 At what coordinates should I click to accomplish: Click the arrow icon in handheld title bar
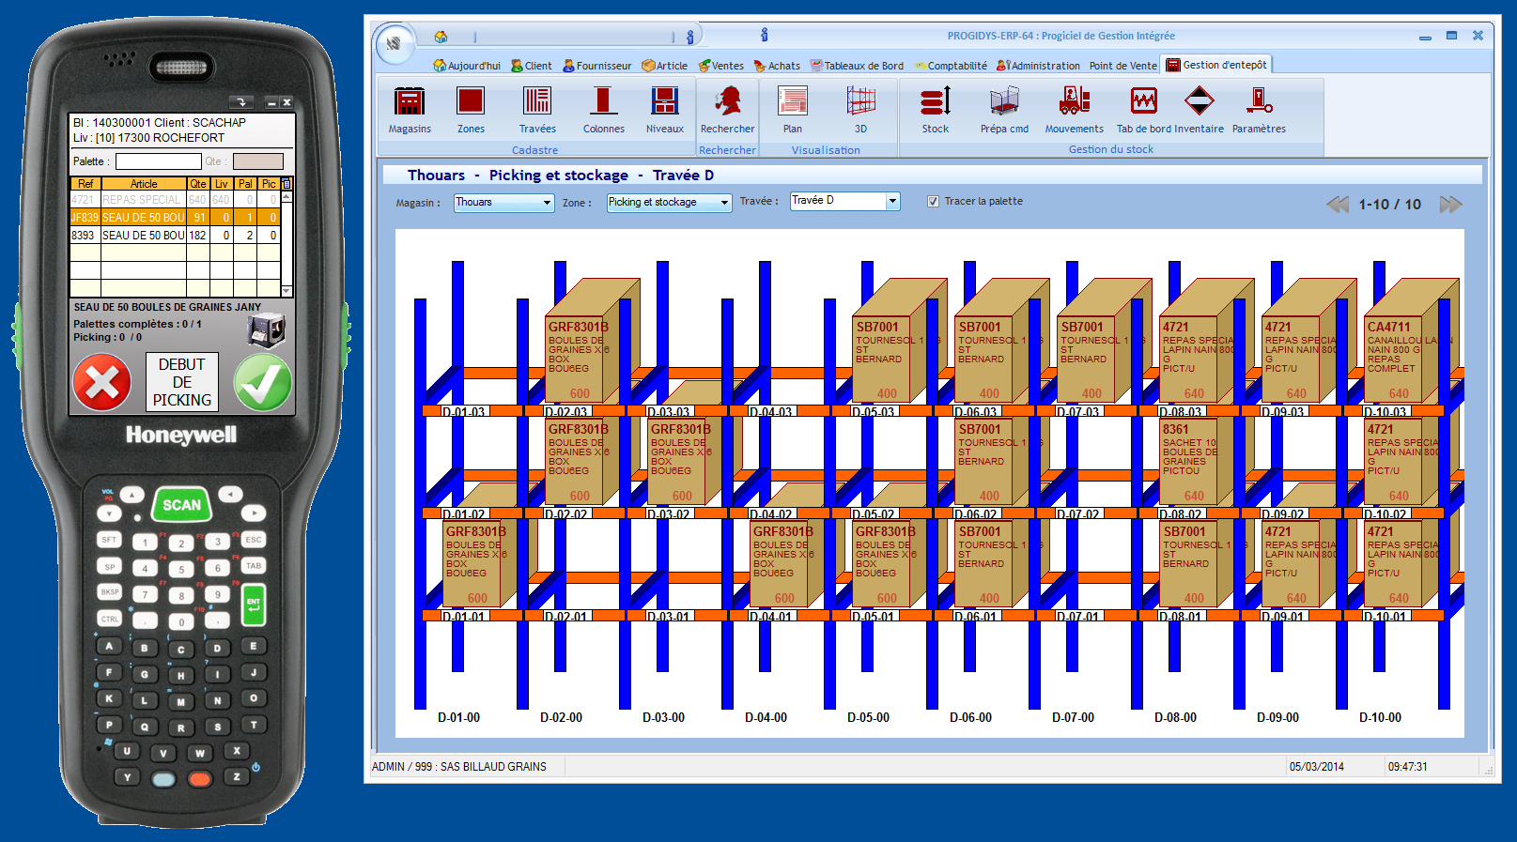coord(241,102)
